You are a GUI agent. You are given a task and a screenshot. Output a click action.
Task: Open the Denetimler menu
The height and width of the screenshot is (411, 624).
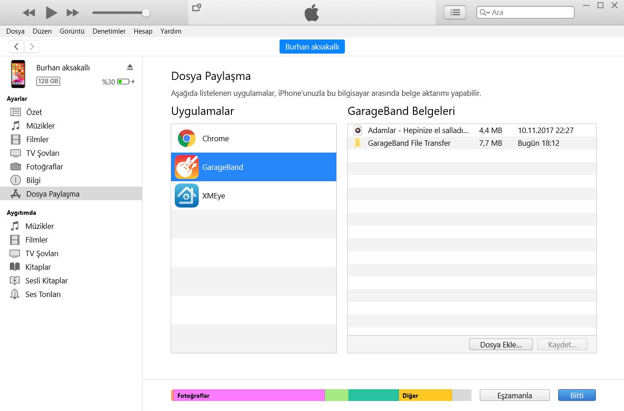click(109, 31)
